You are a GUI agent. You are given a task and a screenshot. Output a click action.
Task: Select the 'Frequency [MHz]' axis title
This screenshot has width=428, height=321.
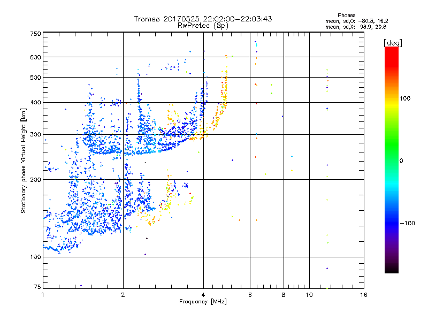point(203,302)
